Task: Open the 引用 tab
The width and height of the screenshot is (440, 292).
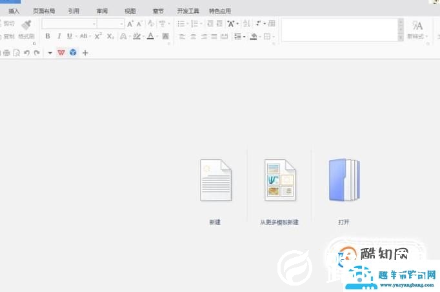Action: [74, 11]
